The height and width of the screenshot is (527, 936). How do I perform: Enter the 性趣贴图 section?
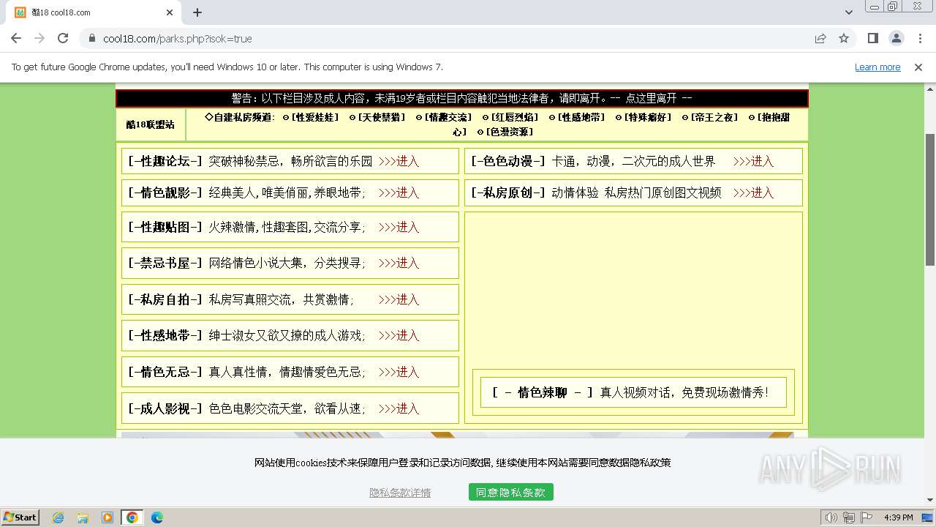click(399, 227)
